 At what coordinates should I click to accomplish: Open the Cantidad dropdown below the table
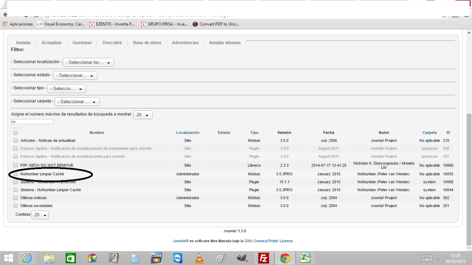pos(40,215)
